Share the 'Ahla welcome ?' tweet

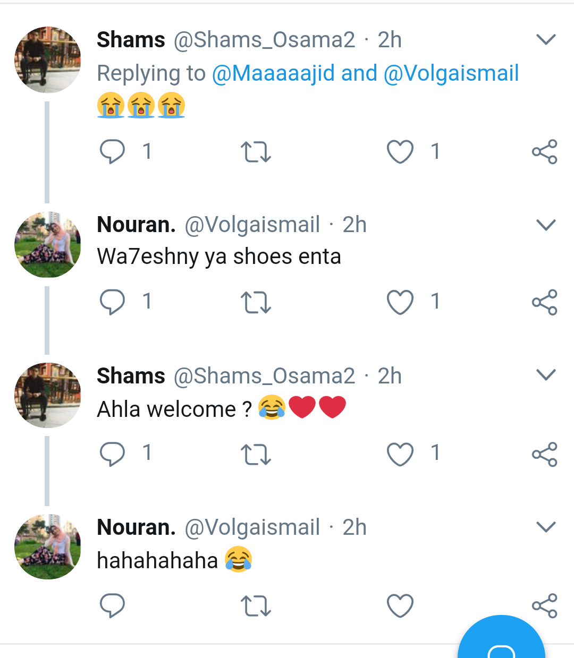tap(544, 454)
